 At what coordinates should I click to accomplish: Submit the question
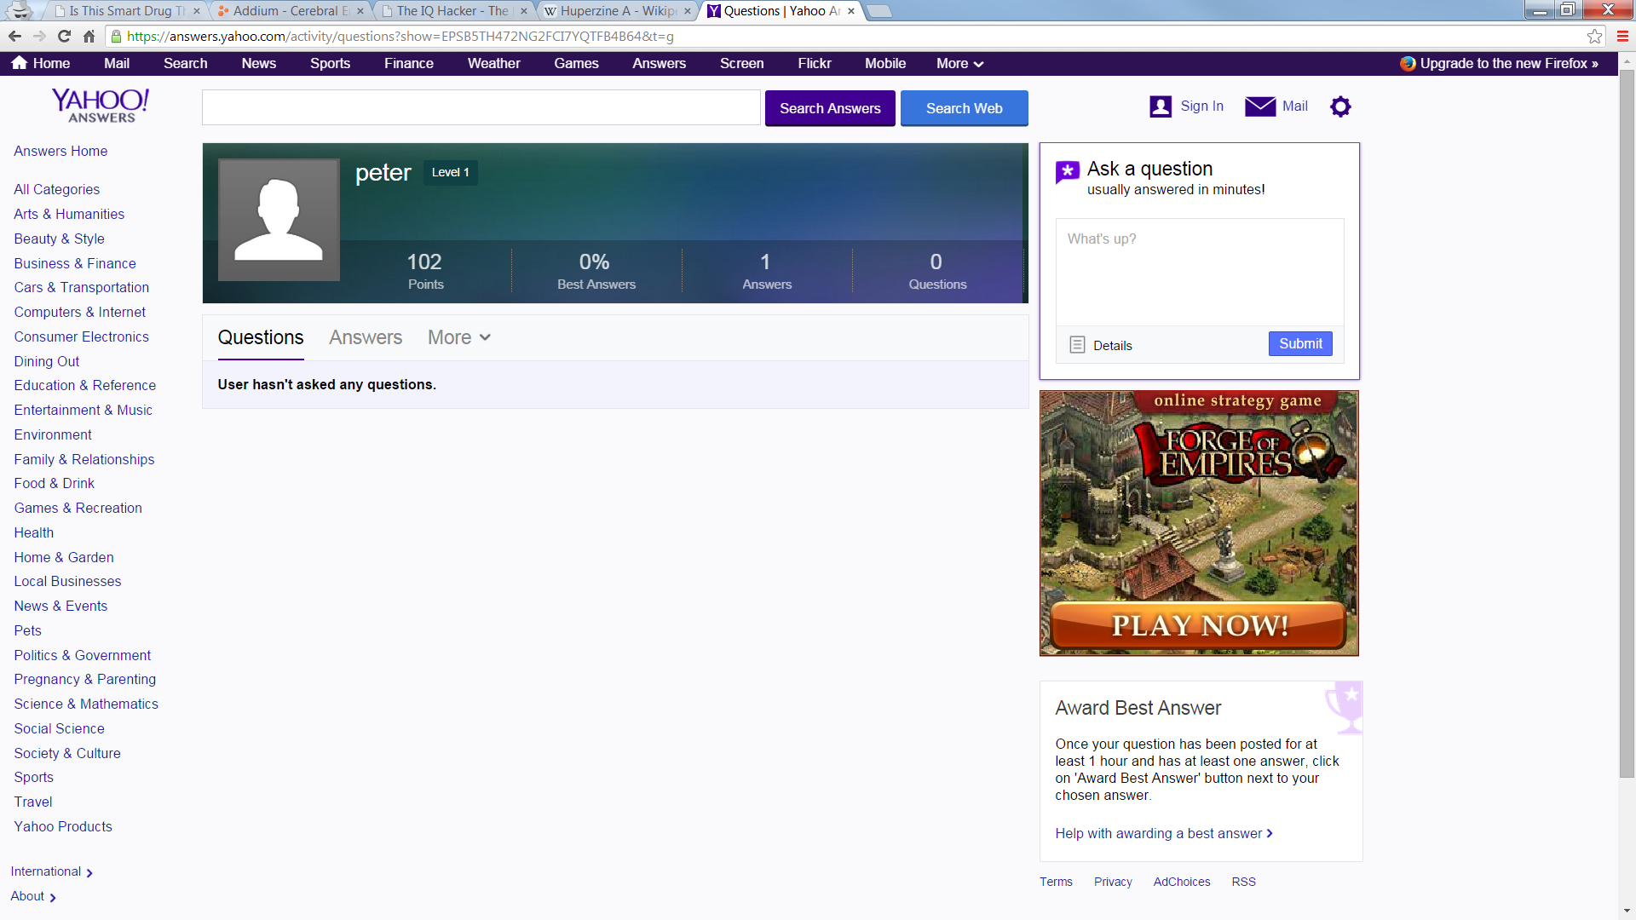1300,343
